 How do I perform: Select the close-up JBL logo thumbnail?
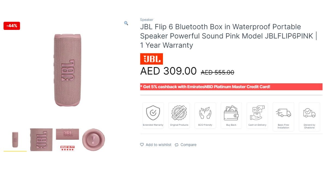click(x=41, y=140)
